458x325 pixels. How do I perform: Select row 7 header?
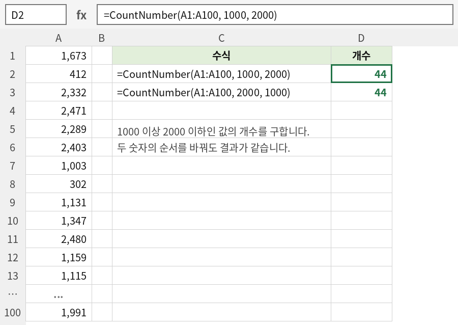(13, 166)
